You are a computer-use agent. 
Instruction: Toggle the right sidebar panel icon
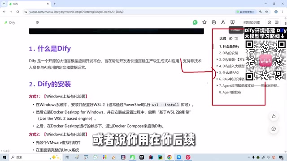coord(277,22)
